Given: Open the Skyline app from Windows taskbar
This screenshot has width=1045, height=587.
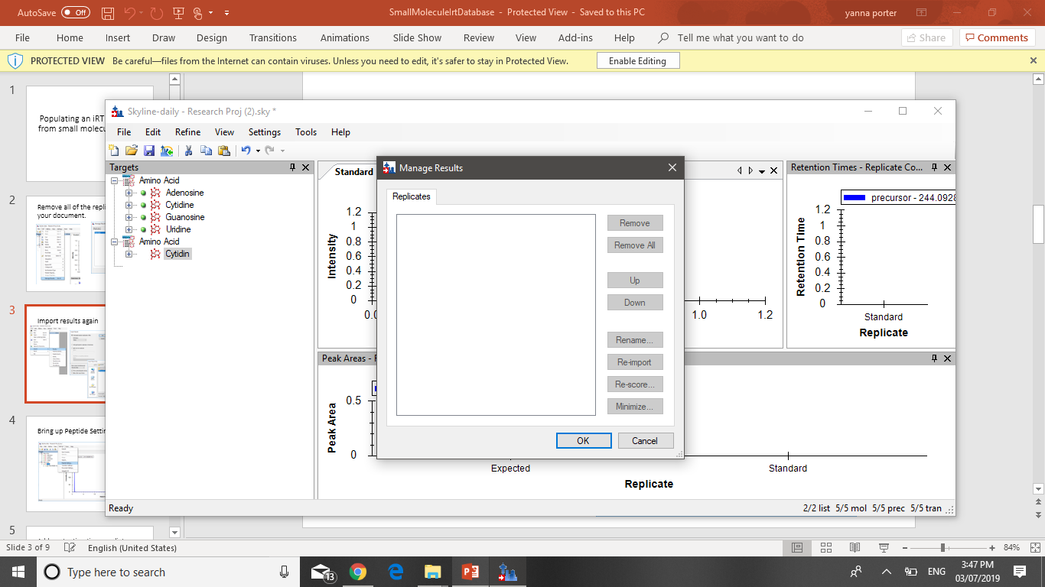Looking at the screenshot, I should point(507,572).
